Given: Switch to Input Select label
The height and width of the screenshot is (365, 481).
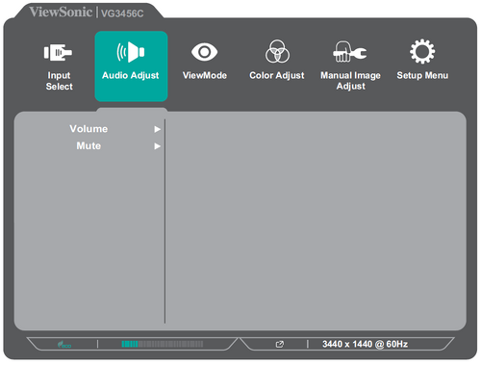Looking at the screenshot, I should point(59,81).
